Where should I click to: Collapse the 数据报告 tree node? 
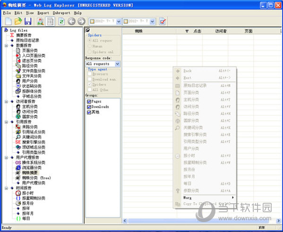6,46
